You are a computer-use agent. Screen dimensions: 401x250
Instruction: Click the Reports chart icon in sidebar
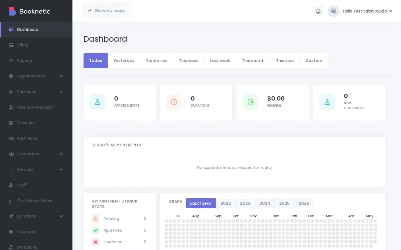coord(11,61)
